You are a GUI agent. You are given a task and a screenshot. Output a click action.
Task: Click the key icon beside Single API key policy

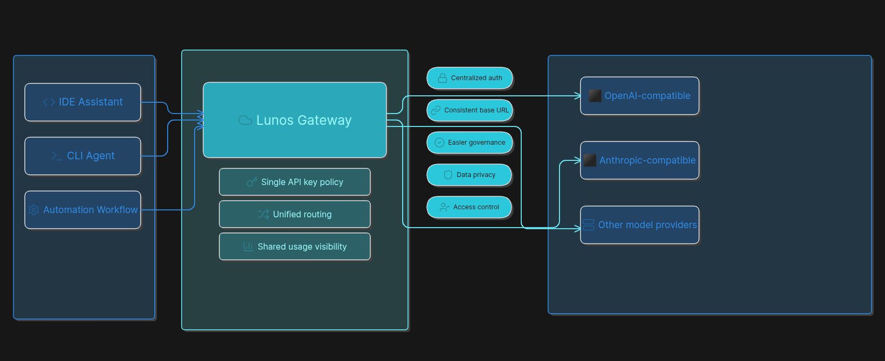(252, 182)
